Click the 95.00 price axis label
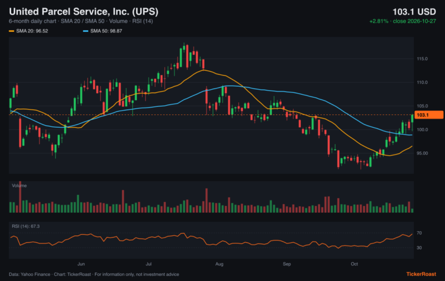The width and height of the screenshot is (445, 281). tap(422, 153)
